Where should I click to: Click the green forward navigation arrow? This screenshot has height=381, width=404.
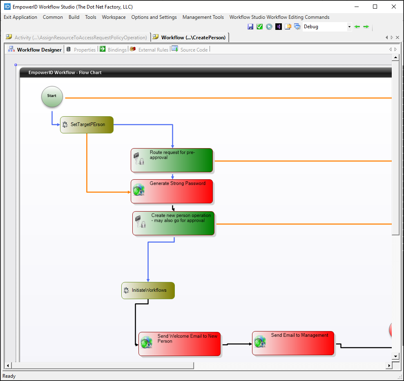pos(366,26)
